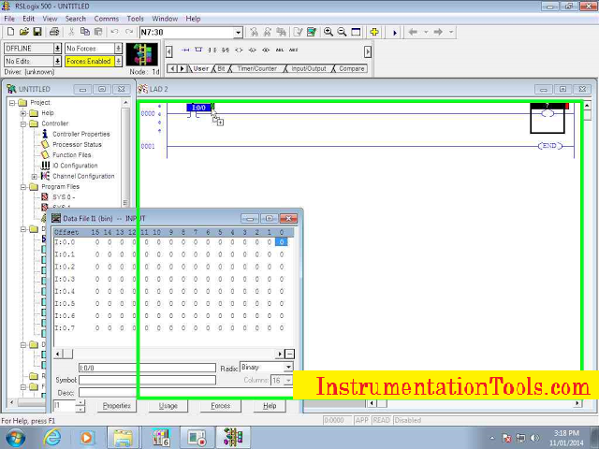
Task: Open the Forces Enabled dropdown
Action: [119, 61]
